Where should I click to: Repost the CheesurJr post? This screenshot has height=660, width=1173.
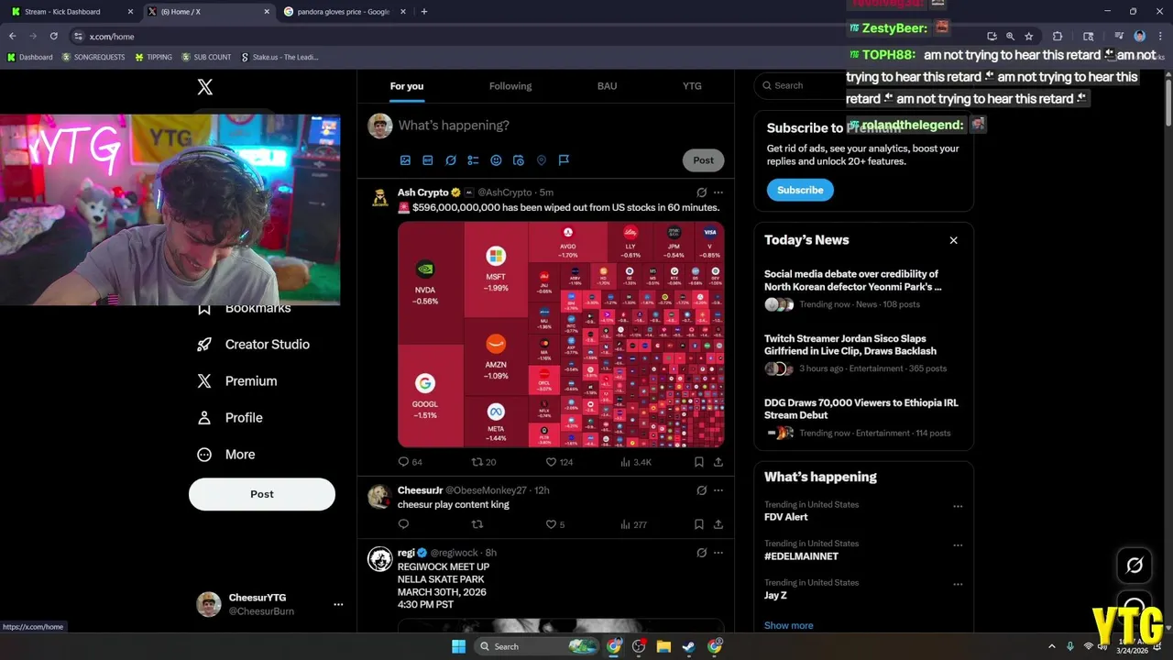click(x=477, y=524)
